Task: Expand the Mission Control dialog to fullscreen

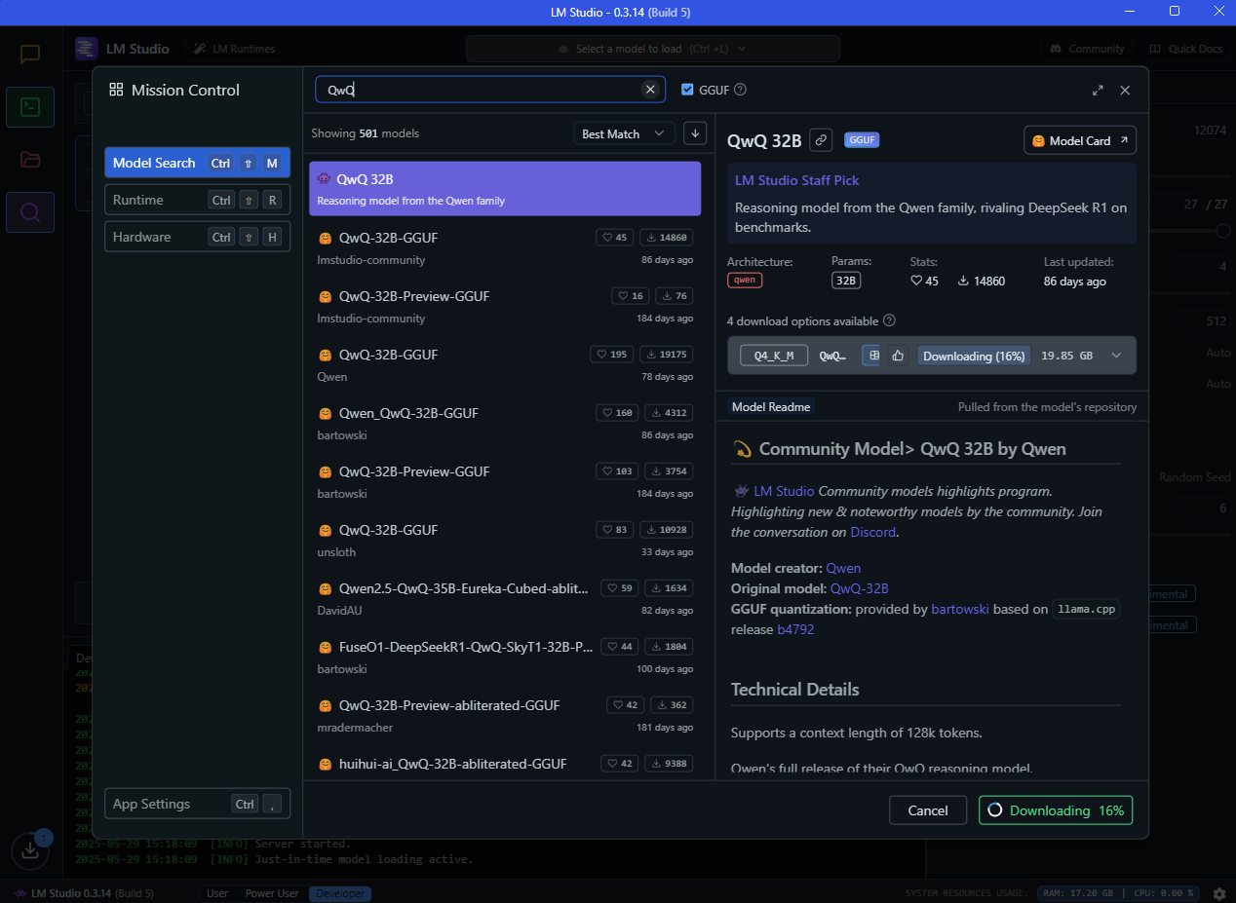Action: coord(1098,90)
